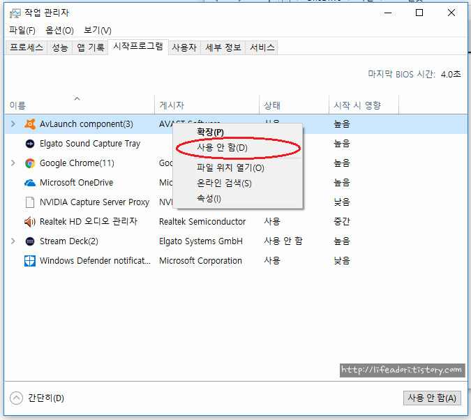
Task: Sort by the 이름 column header
Action: 80,105
